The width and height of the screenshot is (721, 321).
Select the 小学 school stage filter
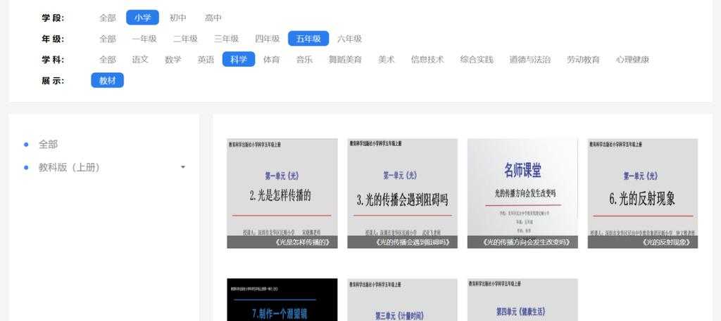pyautogui.click(x=142, y=18)
